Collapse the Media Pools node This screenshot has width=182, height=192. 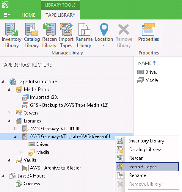tap(9, 90)
